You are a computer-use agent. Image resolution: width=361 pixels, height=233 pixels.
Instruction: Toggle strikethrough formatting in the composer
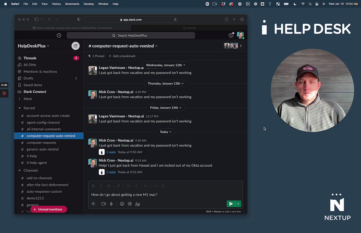(109, 186)
